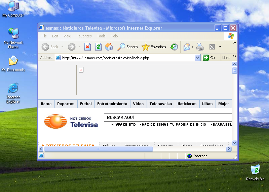Open the Entretenimiento tab
This screenshot has width=269, height=192.
pyautogui.click(x=112, y=104)
